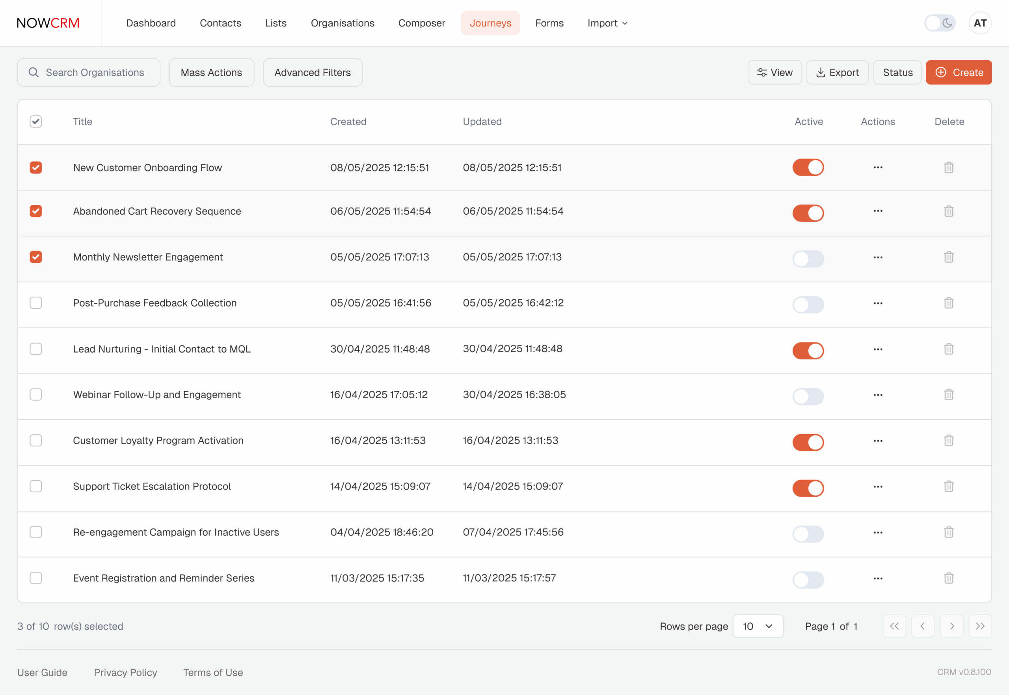Viewport: 1009px width, 695px height.
Task: Open the Rows per page dropdown
Action: pos(758,626)
